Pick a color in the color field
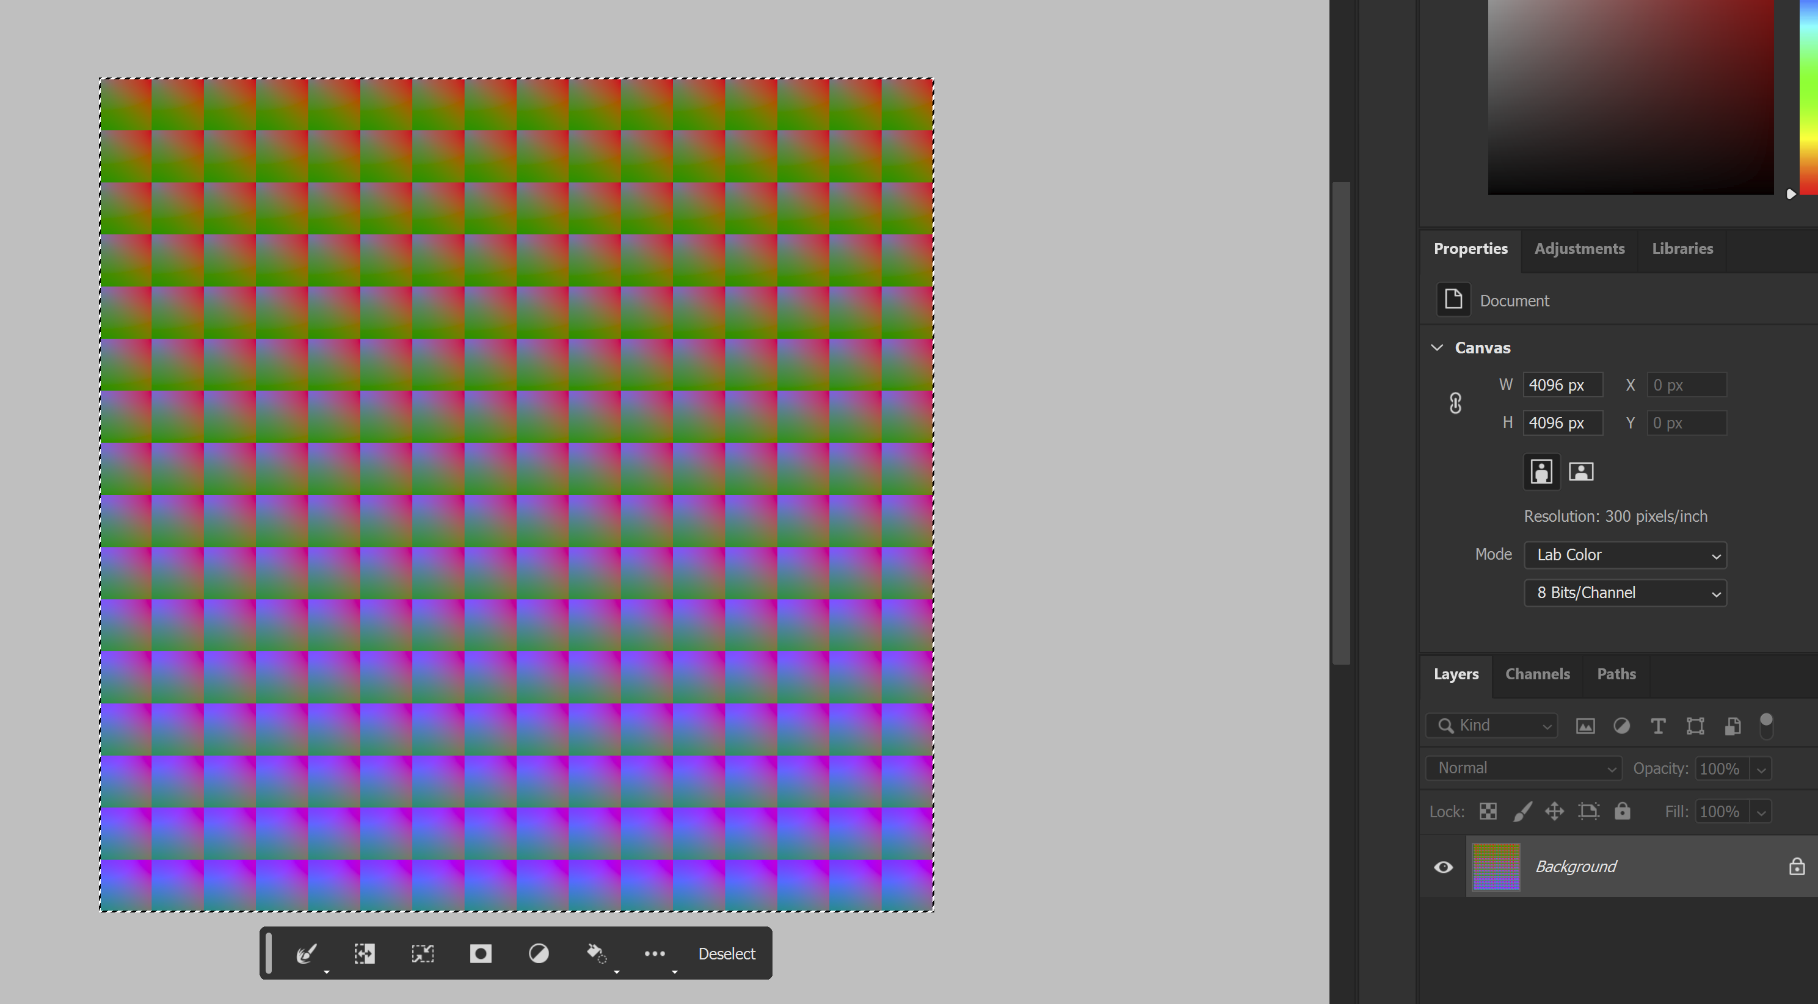Screen dimensions: 1818x1004 coord(1631,96)
